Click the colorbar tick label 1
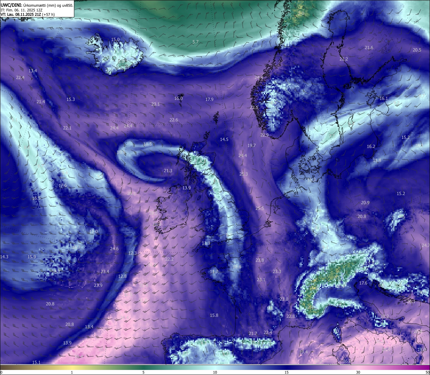Viewport: 430px width, 375px height. (x=72, y=372)
